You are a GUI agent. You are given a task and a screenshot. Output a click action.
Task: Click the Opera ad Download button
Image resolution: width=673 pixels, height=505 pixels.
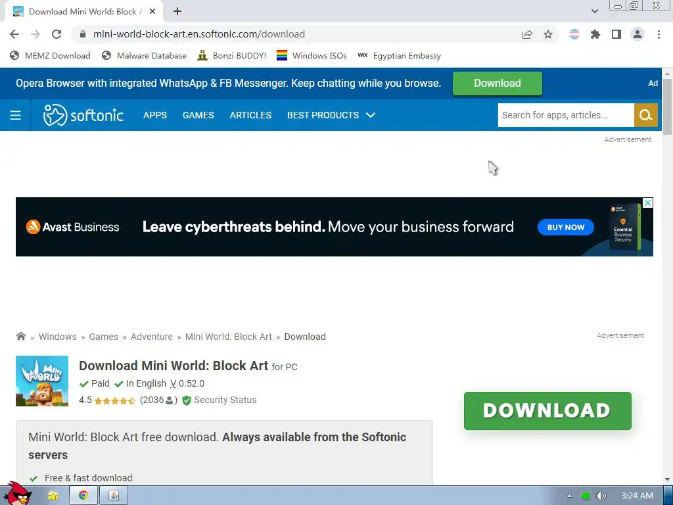(x=497, y=84)
